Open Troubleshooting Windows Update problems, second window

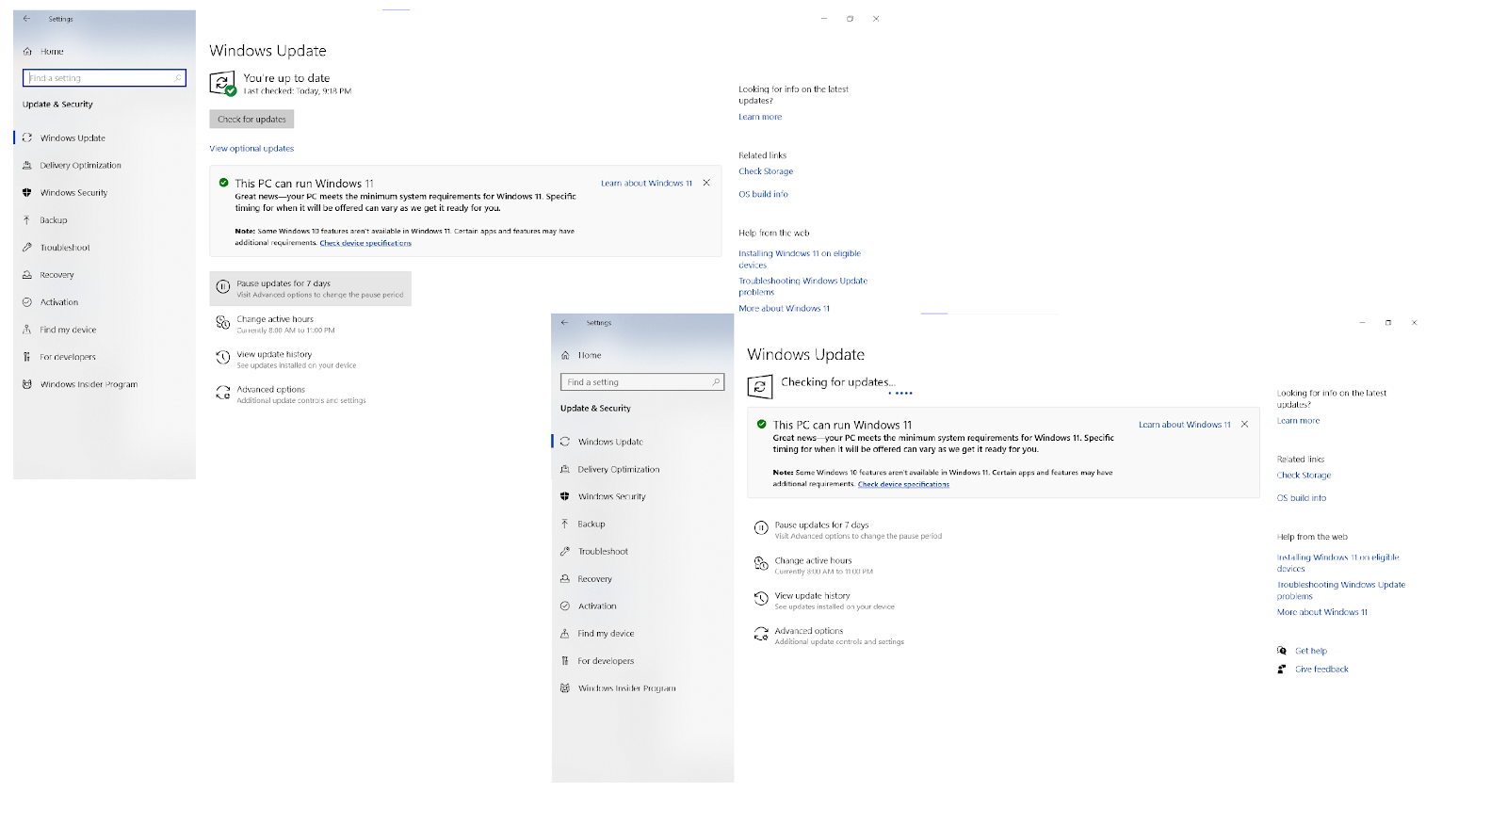click(x=1341, y=590)
